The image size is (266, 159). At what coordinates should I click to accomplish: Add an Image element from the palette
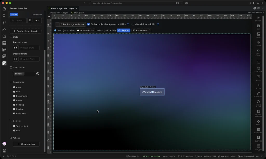point(258,35)
